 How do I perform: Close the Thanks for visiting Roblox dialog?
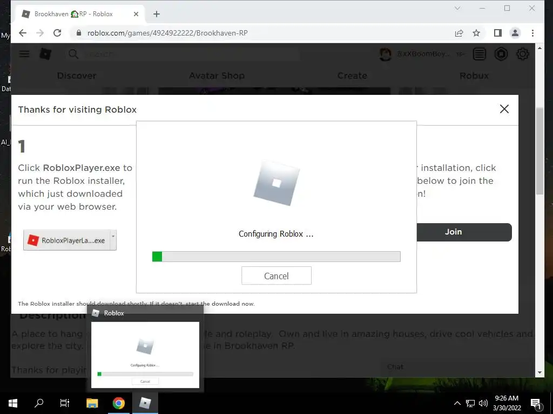[x=504, y=109]
